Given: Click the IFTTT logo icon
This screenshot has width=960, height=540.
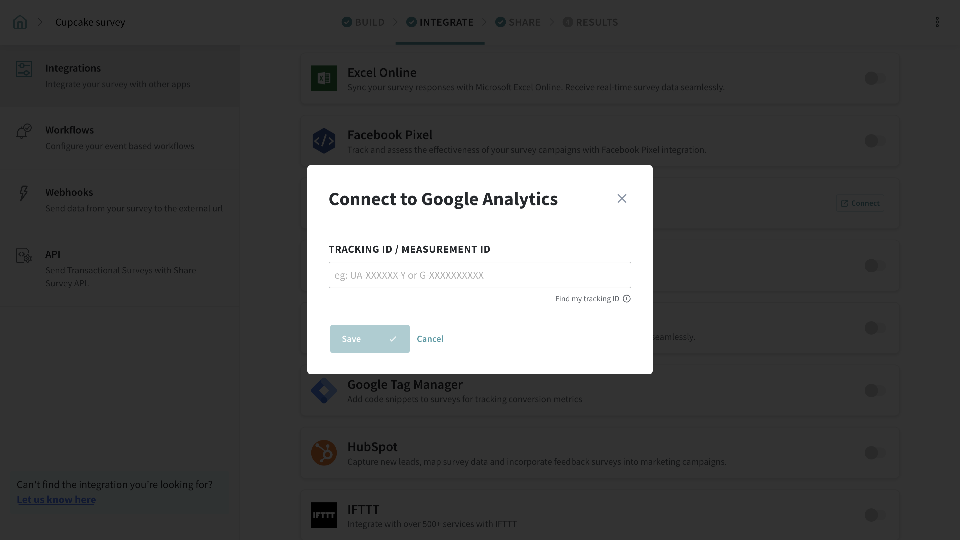Looking at the screenshot, I should pyautogui.click(x=323, y=515).
